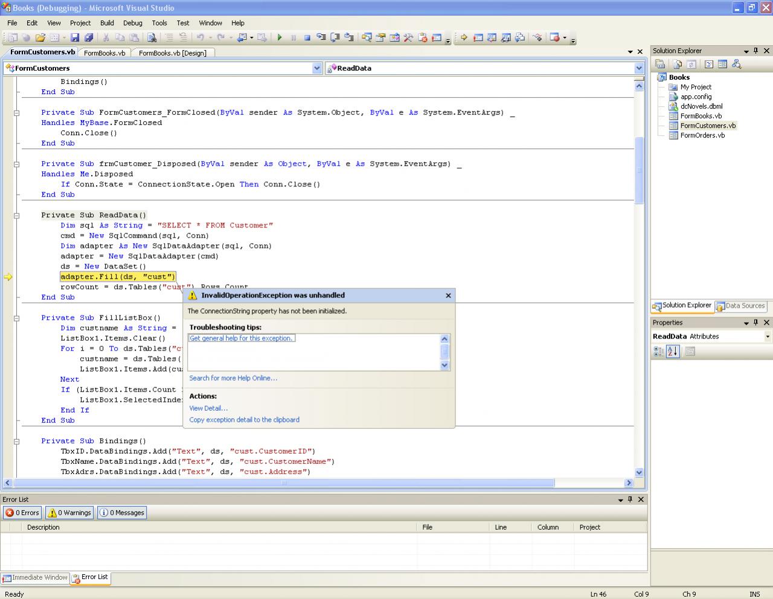
Task: Click 'Search for more Help Online...' link
Action: 233,378
